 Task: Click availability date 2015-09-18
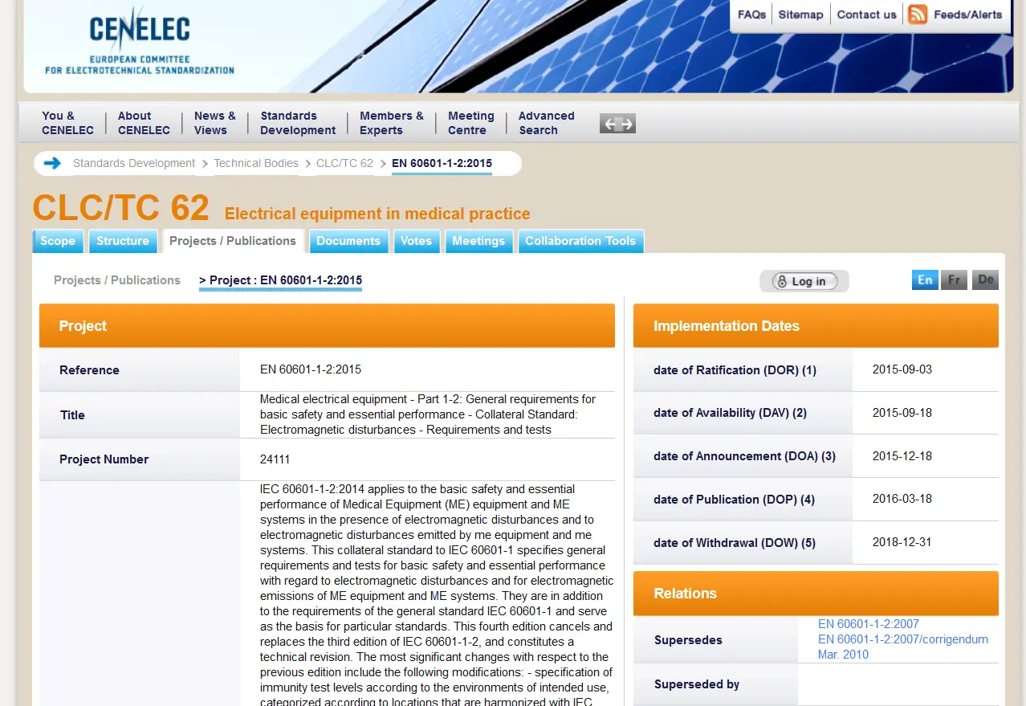(902, 413)
